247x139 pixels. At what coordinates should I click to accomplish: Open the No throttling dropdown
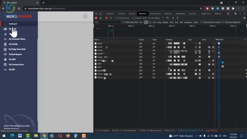coord(156,18)
